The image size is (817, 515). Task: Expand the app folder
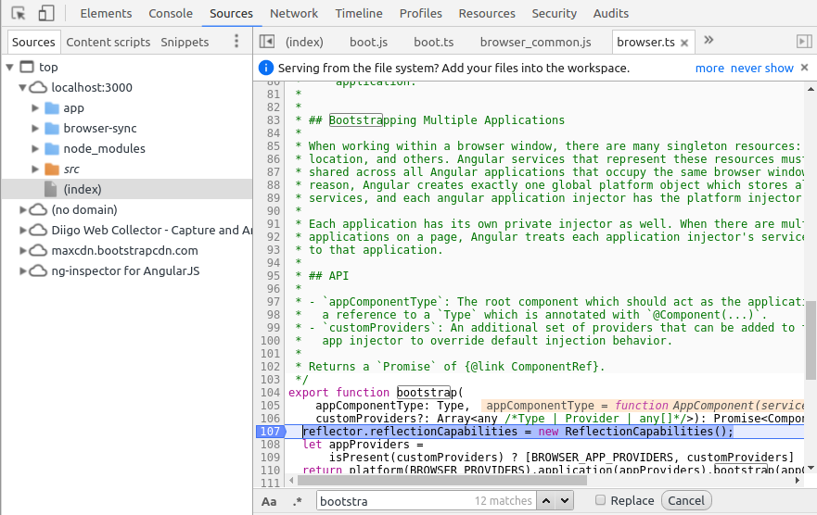click(35, 107)
